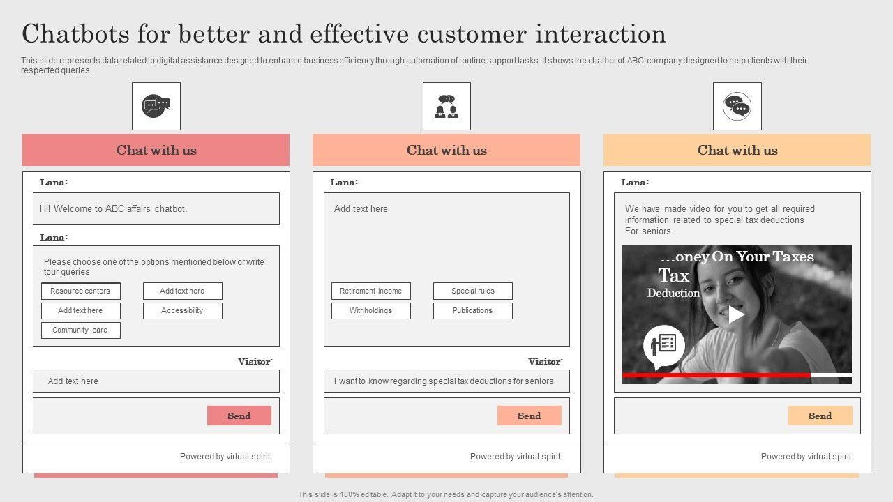This screenshot has width=893, height=502.
Task: Click 'Powered by virtual spirit' in the first panel
Action: [x=225, y=457]
